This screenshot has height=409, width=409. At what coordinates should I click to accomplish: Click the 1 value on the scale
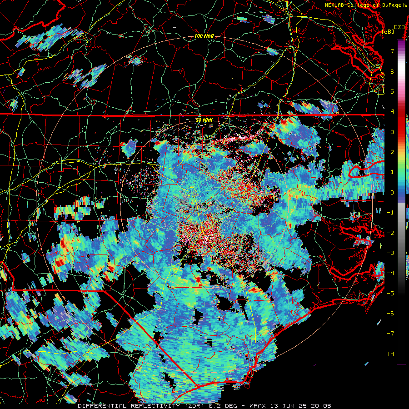click(x=392, y=172)
